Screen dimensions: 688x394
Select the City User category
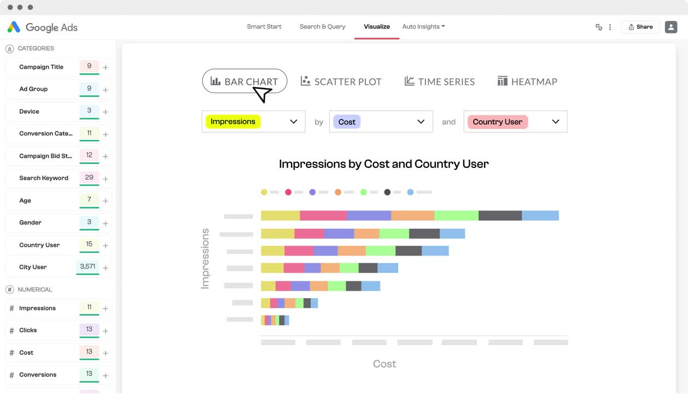tap(33, 266)
